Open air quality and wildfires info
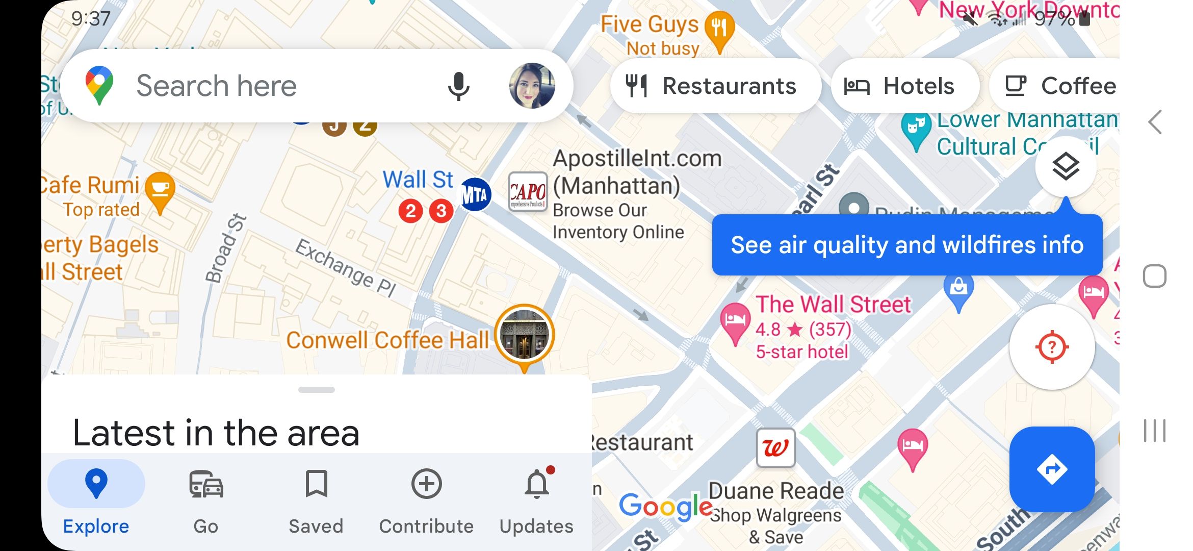Screen dimensions: 1193x551 [907, 245]
